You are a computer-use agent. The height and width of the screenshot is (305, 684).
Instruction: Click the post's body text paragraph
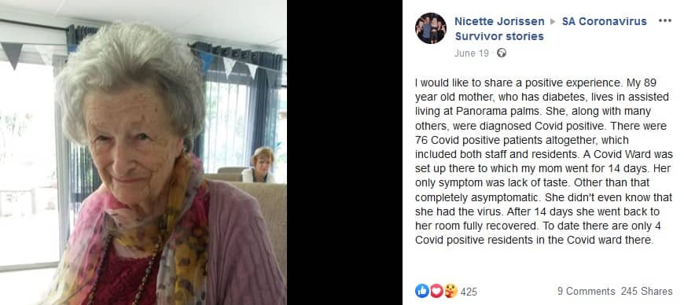click(x=543, y=161)
